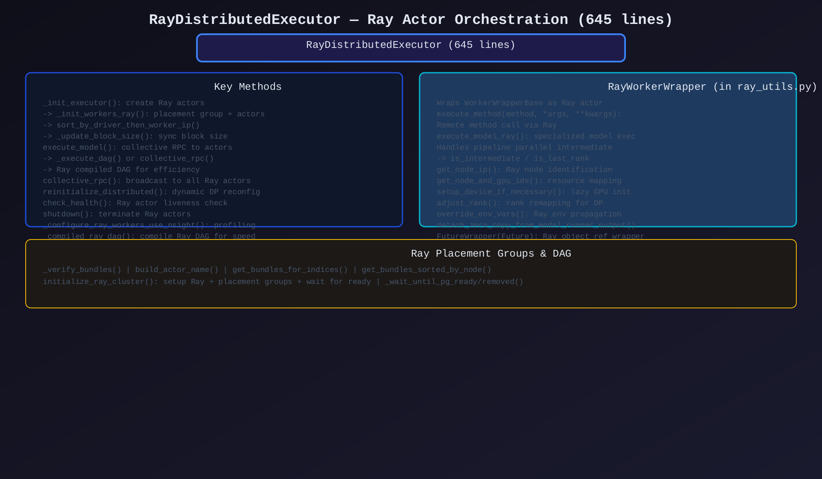Select the Wraps WorkerWrapperBase as Ray actor line
The image size is (822, 479).
[519, 103]
